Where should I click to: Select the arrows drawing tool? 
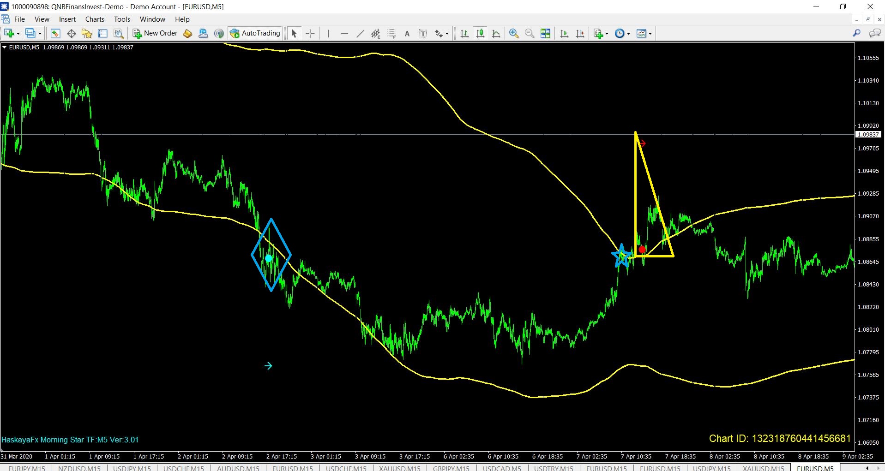[439, 33]
